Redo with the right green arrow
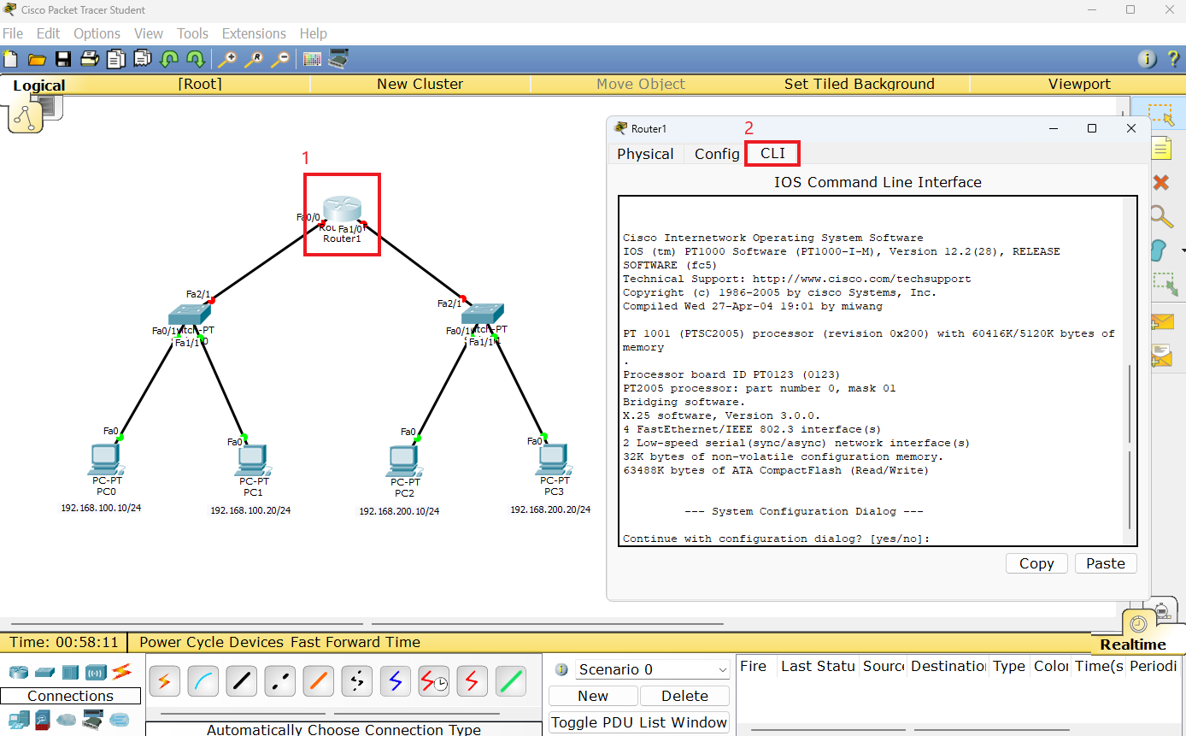Screen dimensions: 1186x736 tap(196, 59)
